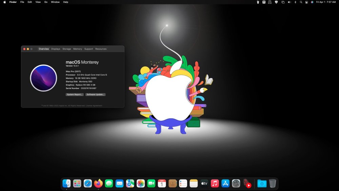
Task: Open the Finder menu
Action: (13, 2)
